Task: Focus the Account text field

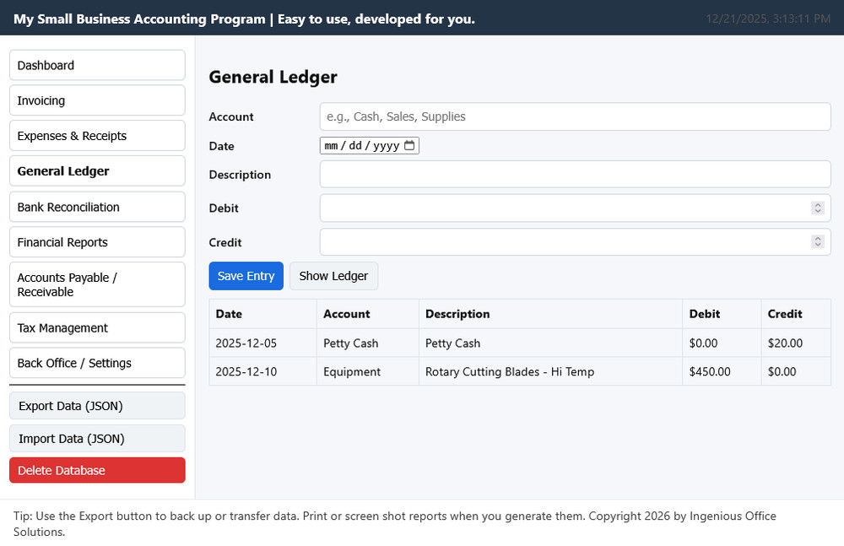Action: (574, 116)
